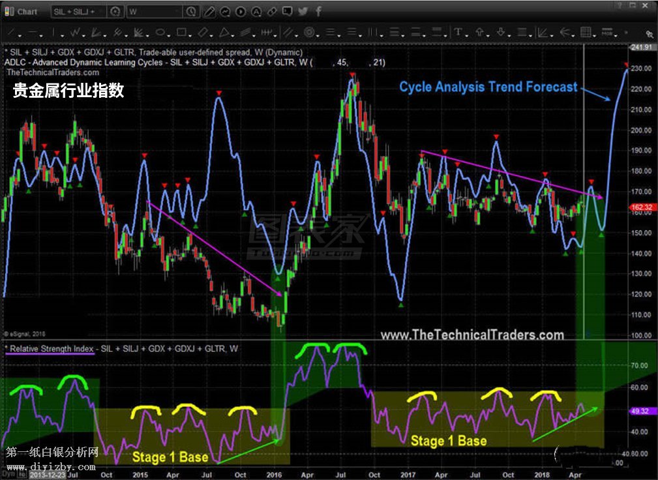Click the Twitter share icon
Screen dimensions: 658x480
[303, 12]
